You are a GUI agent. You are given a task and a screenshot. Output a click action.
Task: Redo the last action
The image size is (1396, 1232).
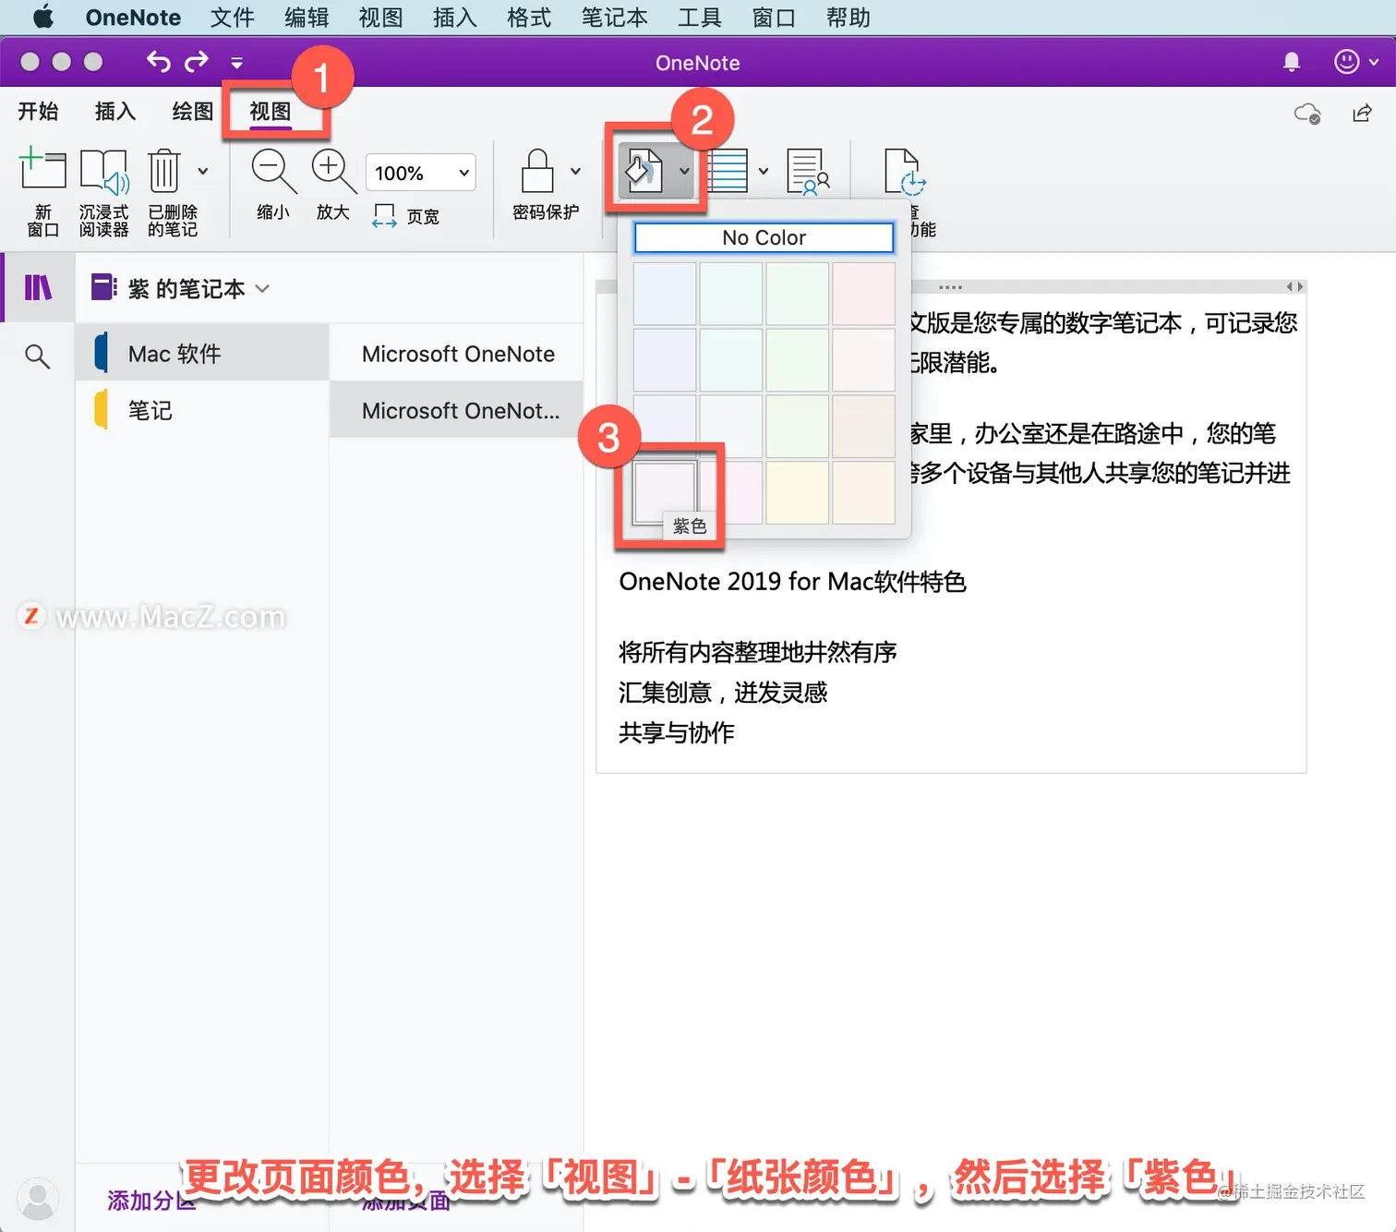pyautogui.click(x=197, y=62)
